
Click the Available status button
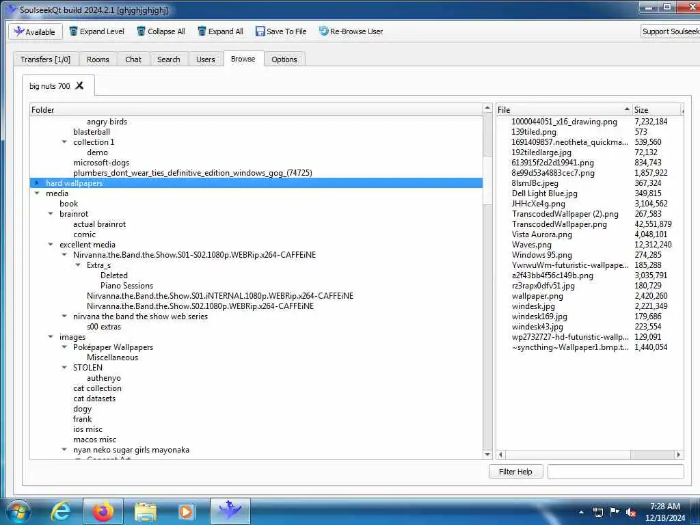point(36,31)
